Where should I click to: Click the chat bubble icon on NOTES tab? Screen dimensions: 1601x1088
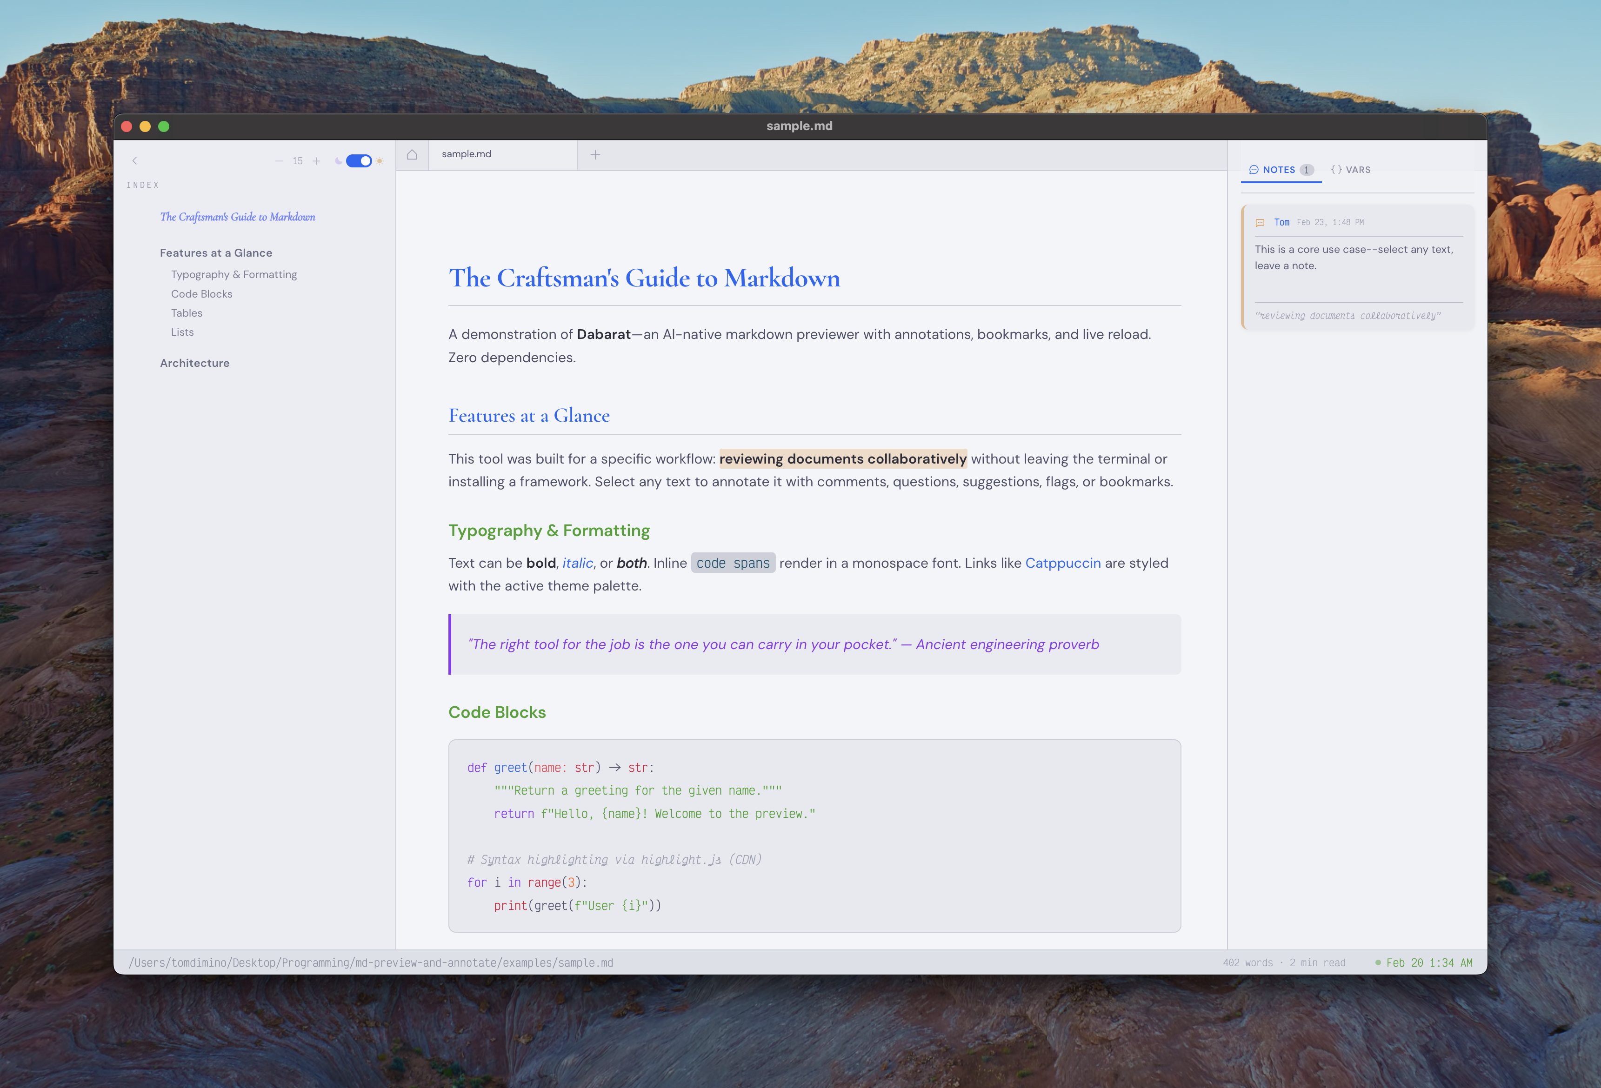tap(1253, 169)
